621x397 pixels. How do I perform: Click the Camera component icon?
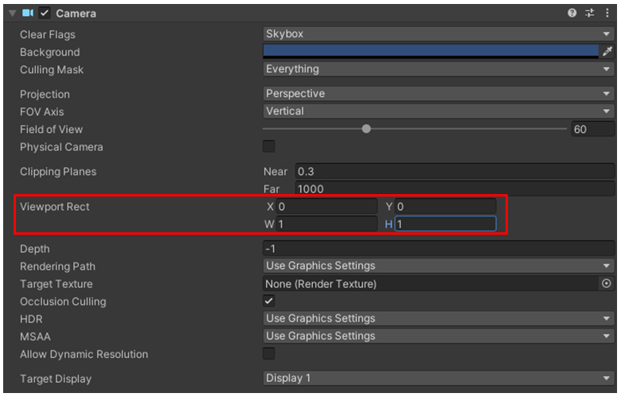tap(28, 13)
